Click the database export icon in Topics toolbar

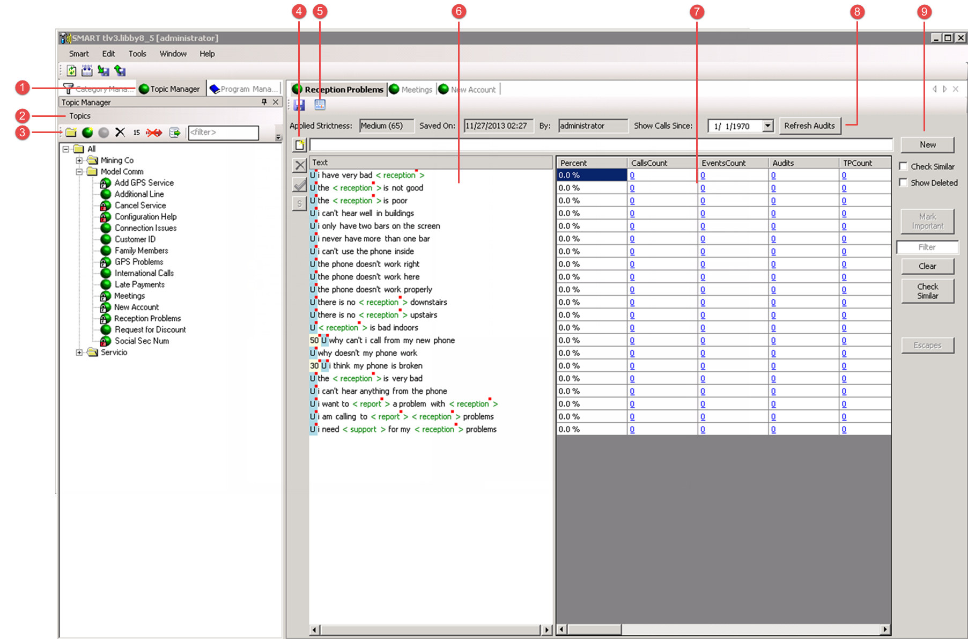(x=175, y=133)
